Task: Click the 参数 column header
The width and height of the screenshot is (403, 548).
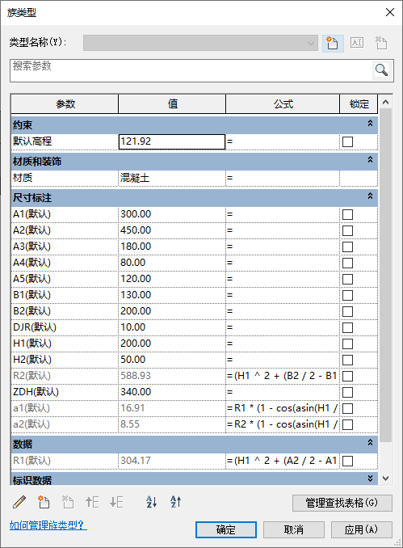Action: [65, 103]
